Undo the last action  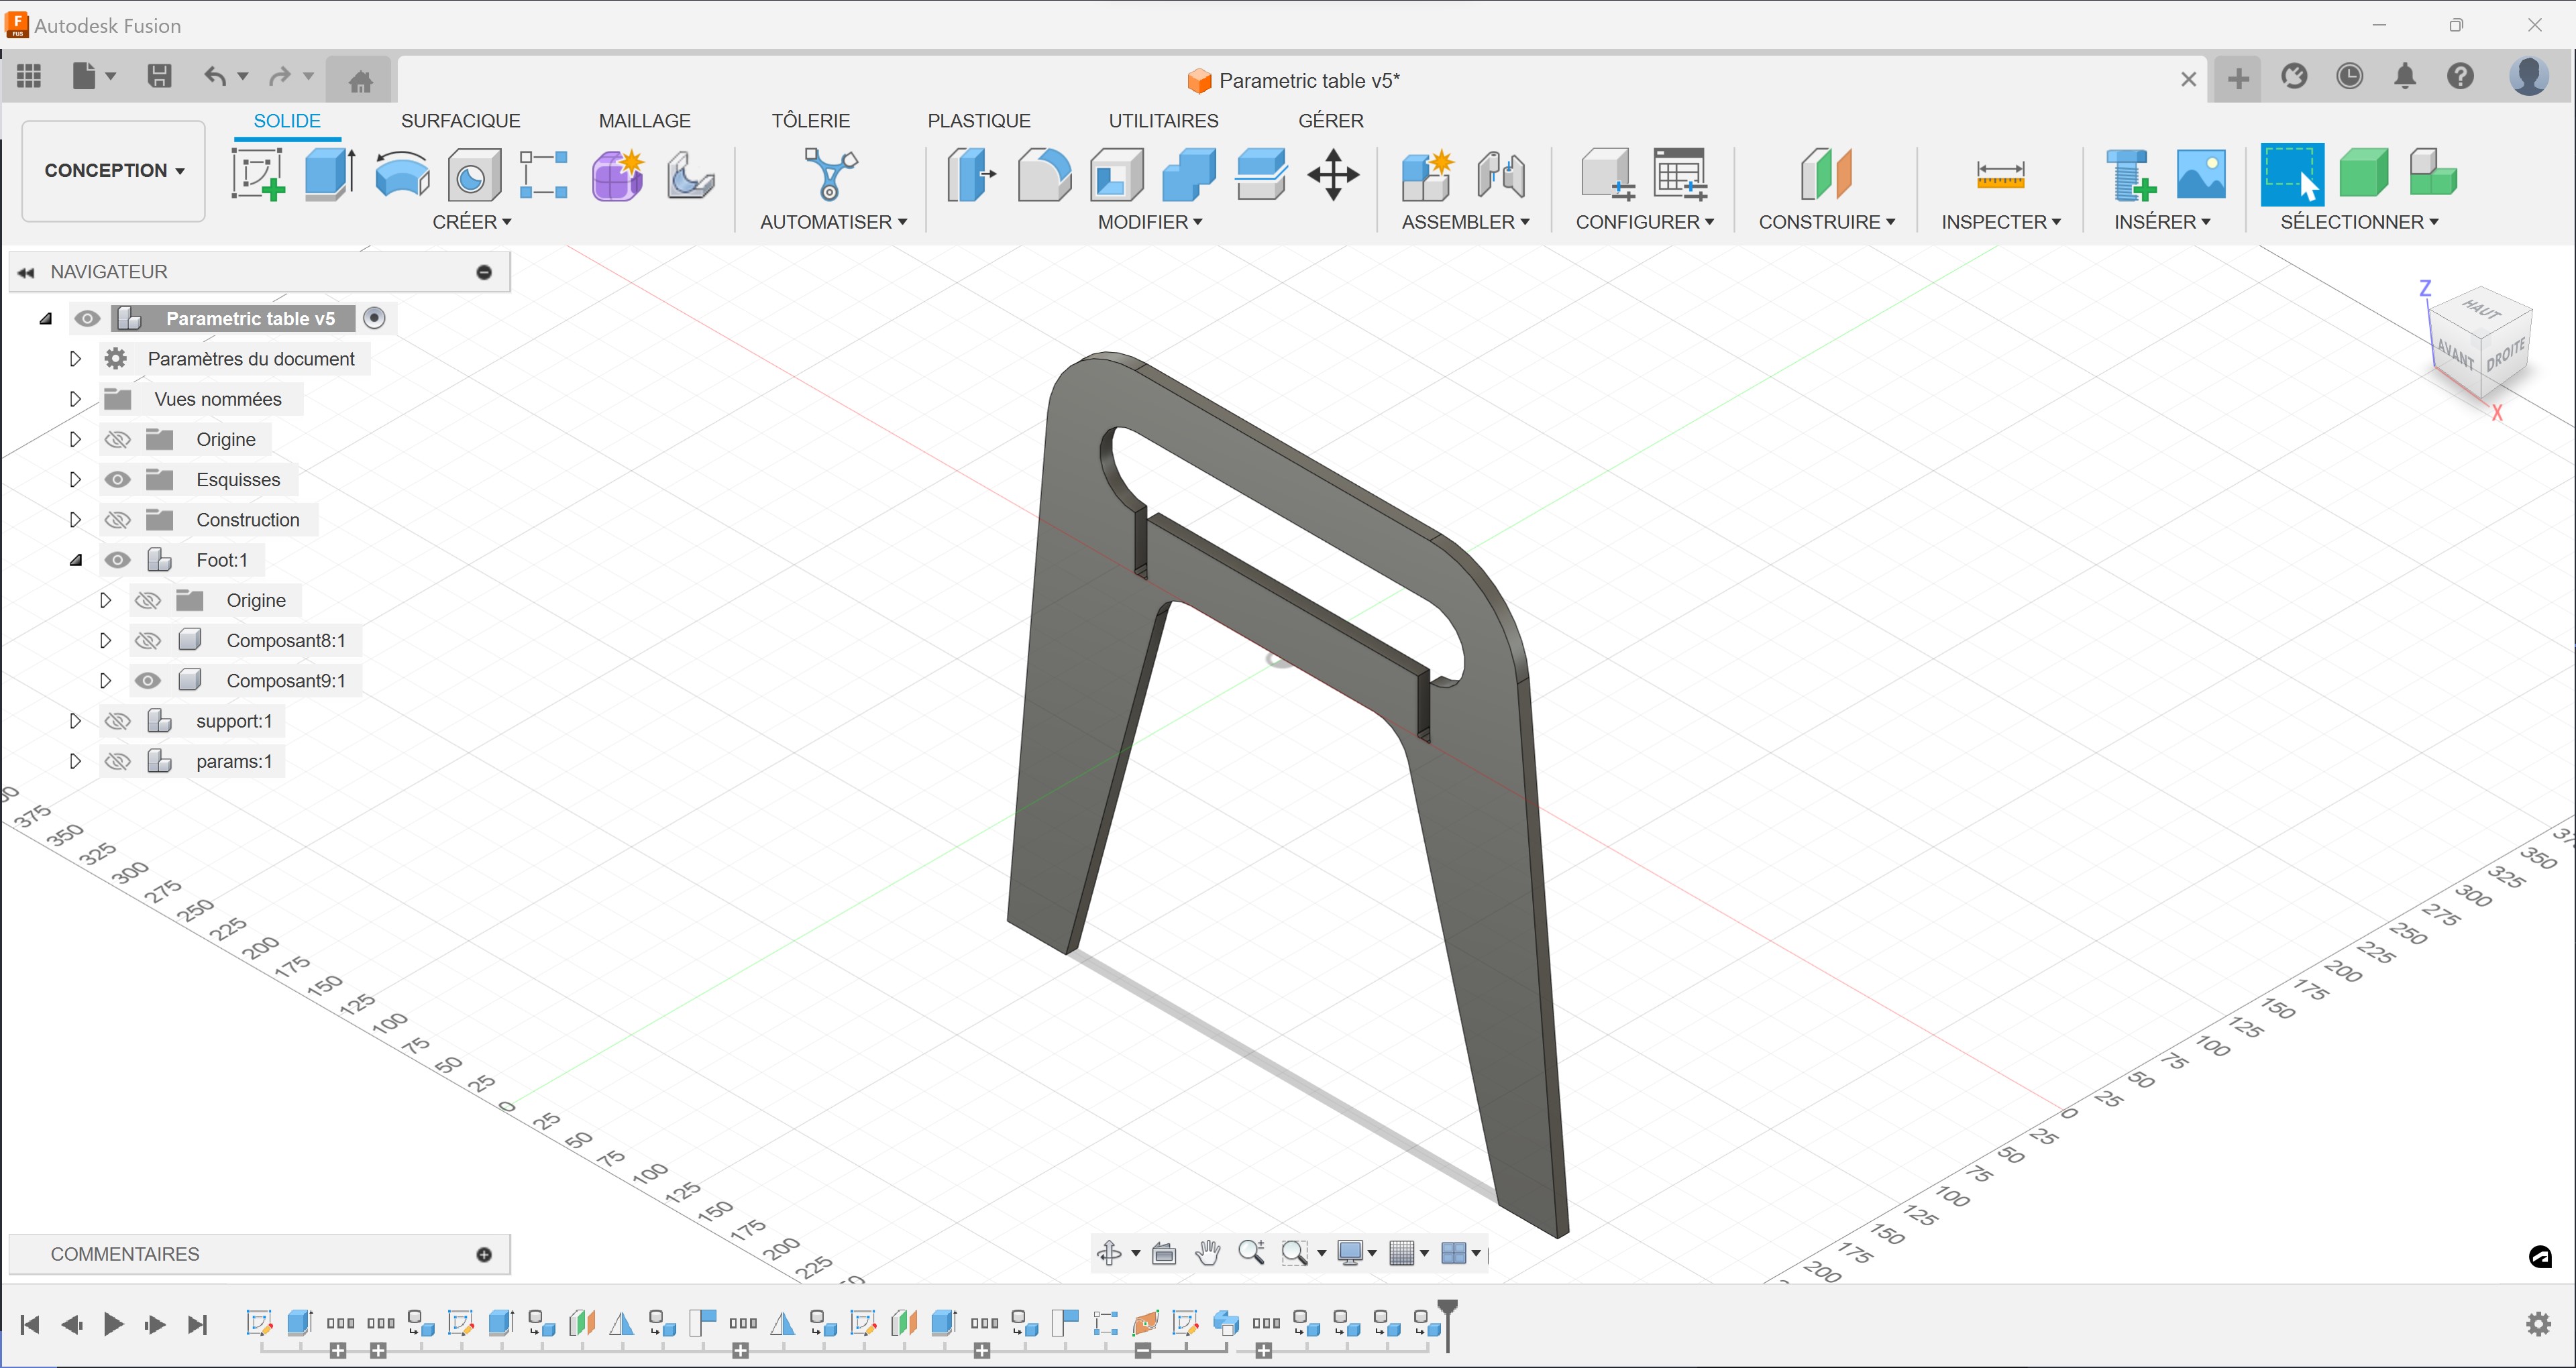click(214, 76)
